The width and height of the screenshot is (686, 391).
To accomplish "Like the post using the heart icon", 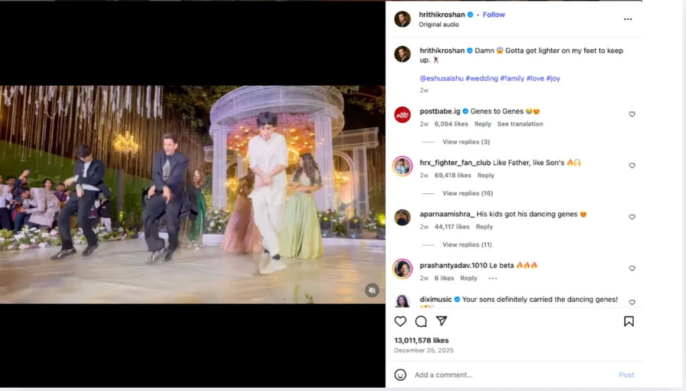I will click(400, 321).
